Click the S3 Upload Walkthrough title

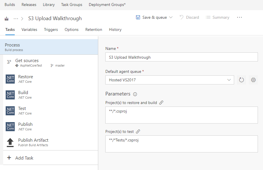[x=55, y=18]
